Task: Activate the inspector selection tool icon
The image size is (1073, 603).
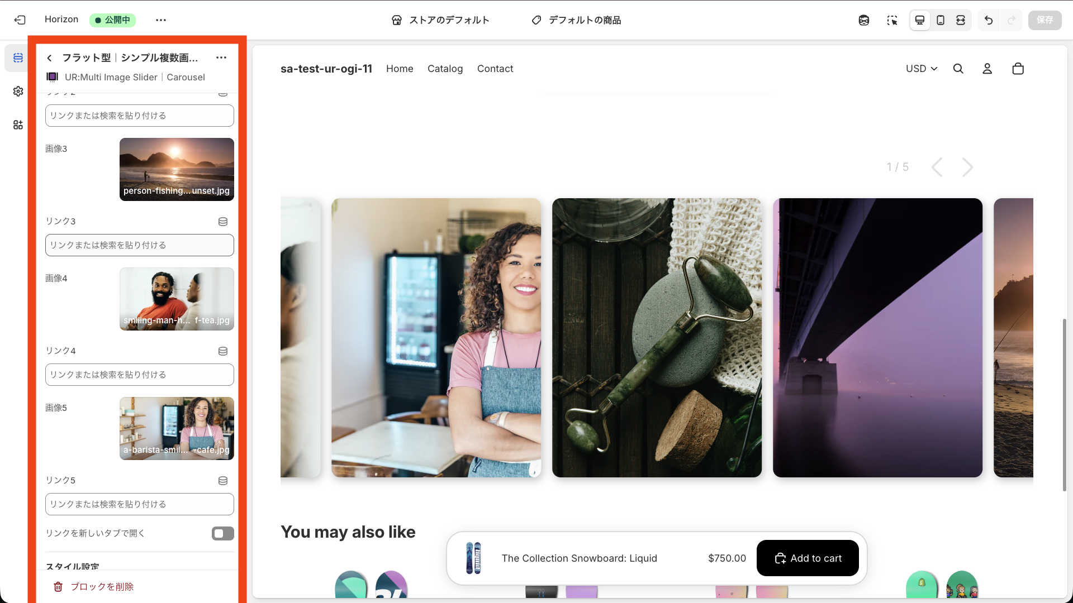Action: pyautogui.click(x=892, y=20)
